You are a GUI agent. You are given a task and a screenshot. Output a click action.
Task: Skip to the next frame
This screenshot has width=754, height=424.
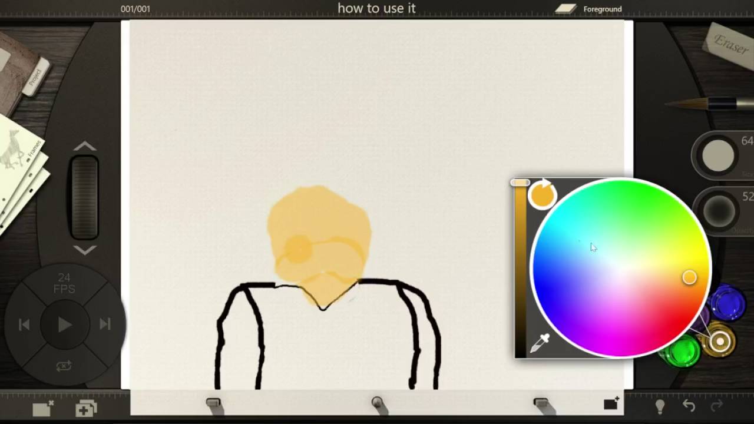pyautogui.click(x=105, y=324)
